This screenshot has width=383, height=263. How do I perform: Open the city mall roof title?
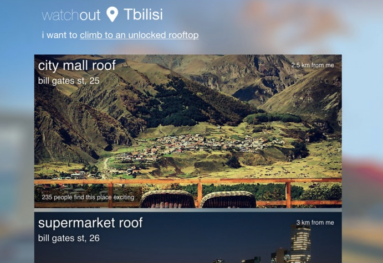point(77,66)
